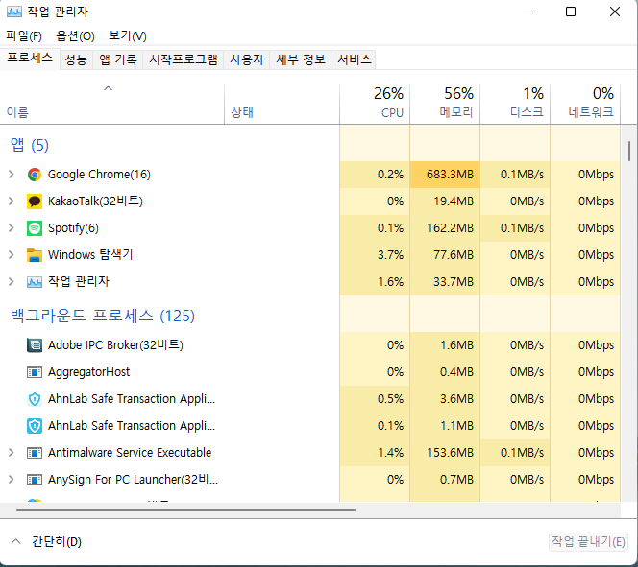
Task: Select the 백그라운드 프로세스 (125) header
Action: click(x=103, y=316)
